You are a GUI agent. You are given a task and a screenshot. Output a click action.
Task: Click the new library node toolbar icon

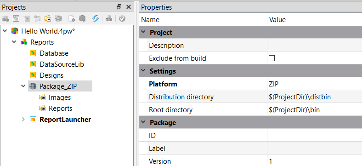point(27,18)
